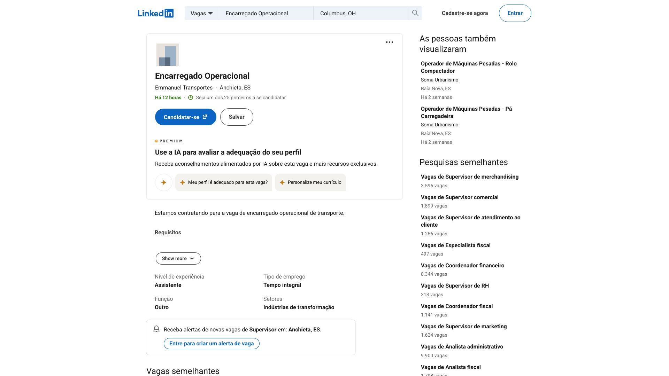Screen dimensions: 669x376
Task: Click Entre para criar um alerta de vaga
Action: [x=212, y=344]
